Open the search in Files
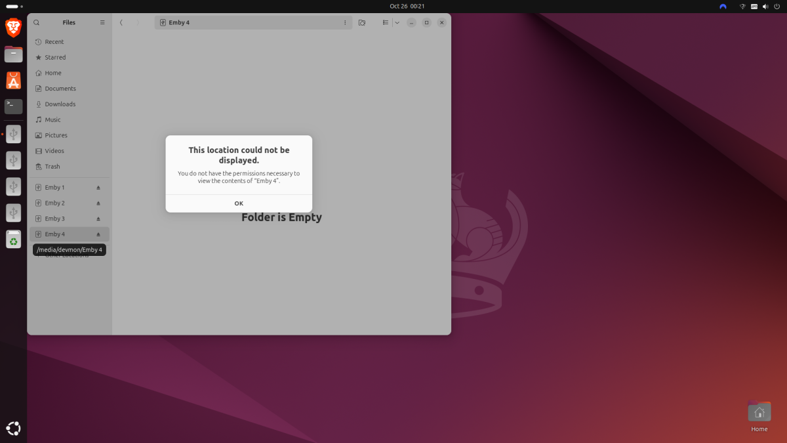The width and height of the screenshot is (787, 443). [x=36, y=22]
